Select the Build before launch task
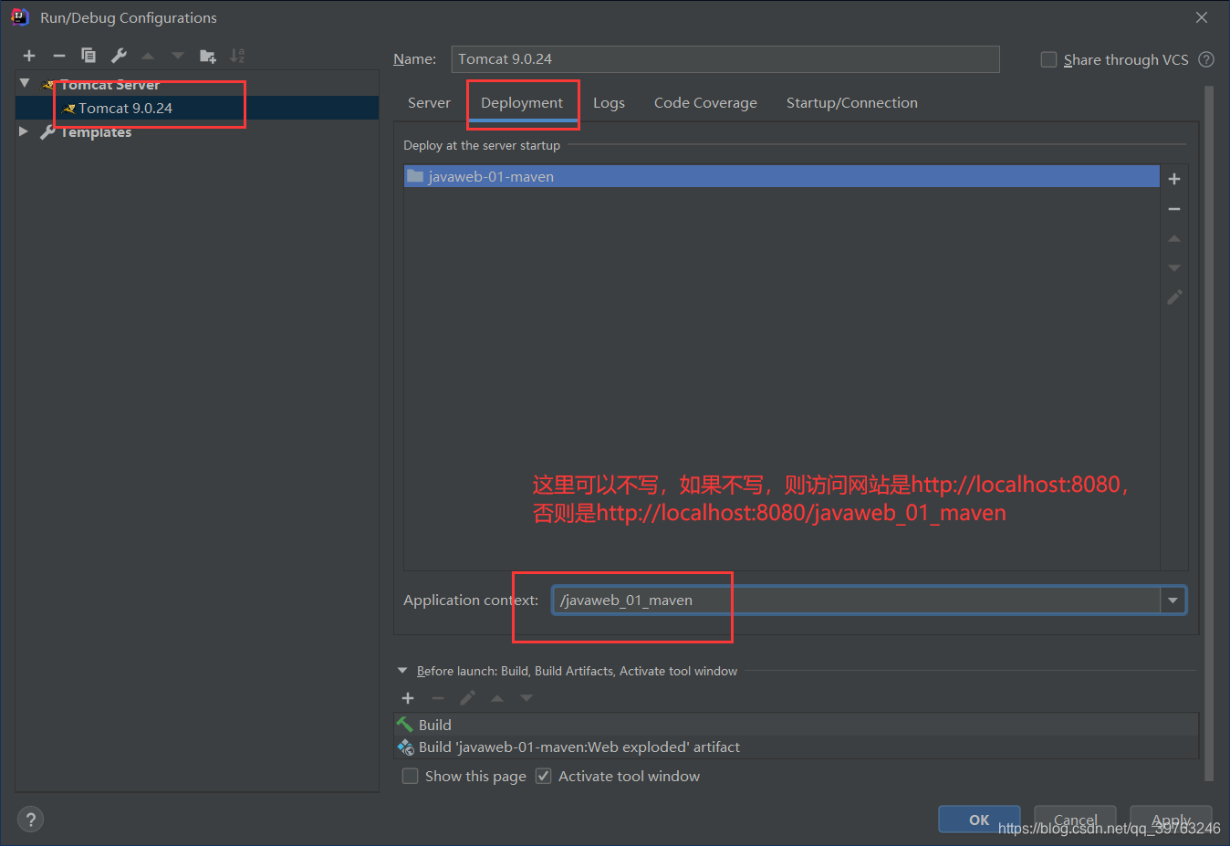This screenshot has width=1230, height=846. [797, 725]
